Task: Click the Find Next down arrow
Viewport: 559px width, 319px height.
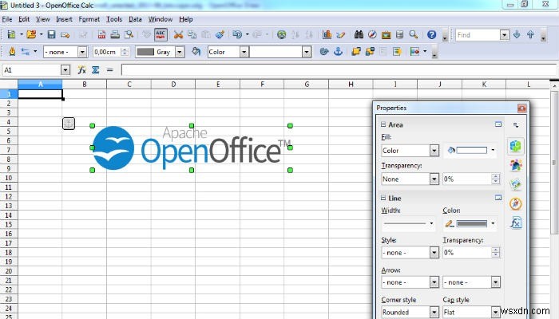Action: coord(517,34)
